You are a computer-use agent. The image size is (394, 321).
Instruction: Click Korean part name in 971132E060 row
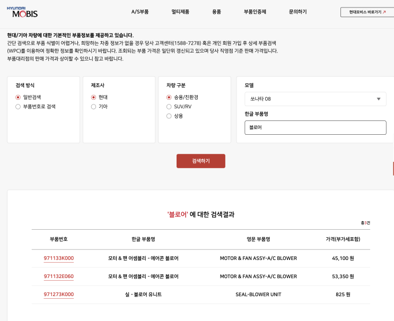pyautogui.click(x=143, y=276)
